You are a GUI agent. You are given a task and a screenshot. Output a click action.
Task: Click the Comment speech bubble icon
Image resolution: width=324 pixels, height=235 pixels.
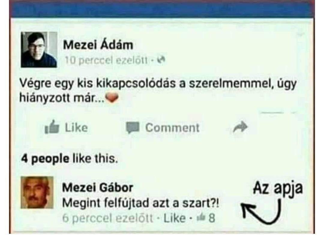tap(133, 128)
